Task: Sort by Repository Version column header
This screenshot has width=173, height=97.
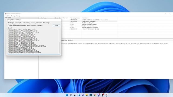Action: tap(75, 18)
